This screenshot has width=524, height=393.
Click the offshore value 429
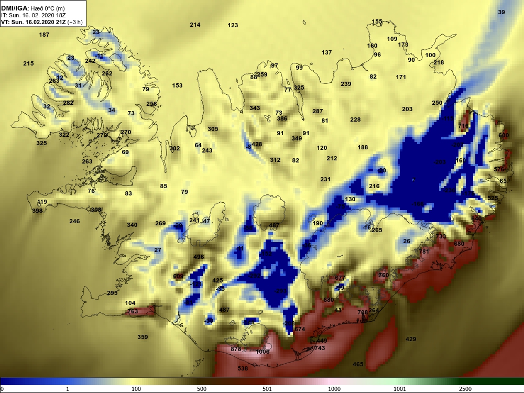[x=411, y=339]
